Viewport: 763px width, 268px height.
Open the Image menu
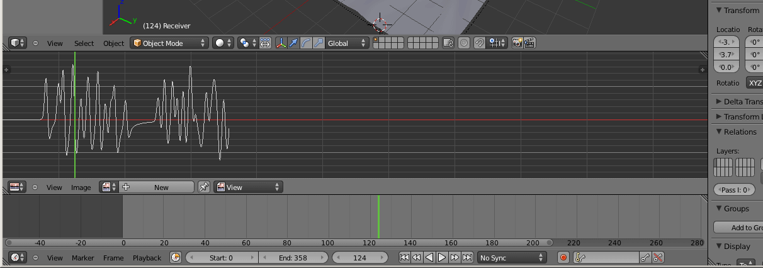pos(81,187)
